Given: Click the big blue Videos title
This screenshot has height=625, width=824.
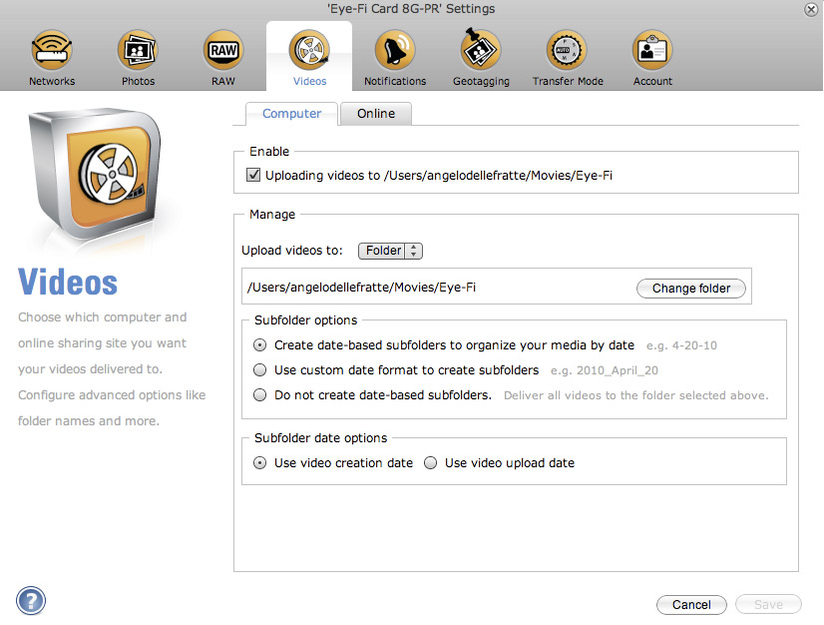Looking at the screenshot, I should 68,283.
